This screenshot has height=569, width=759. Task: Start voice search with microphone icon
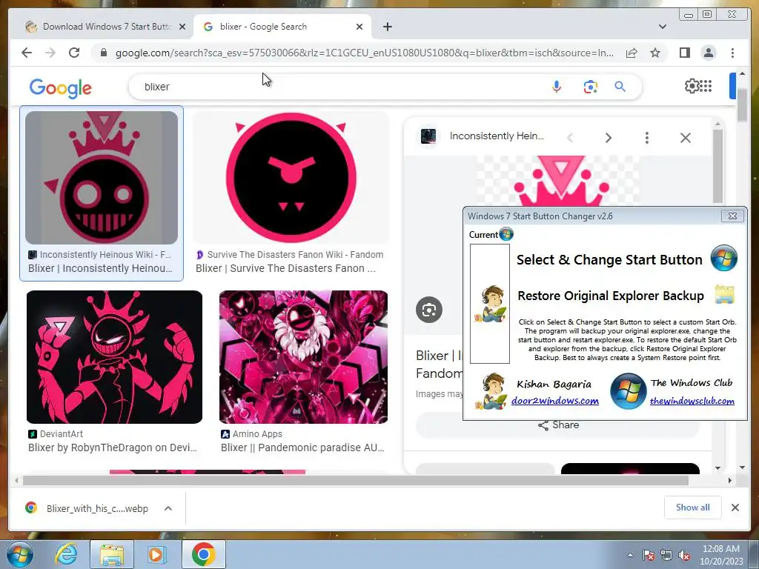tap(557, 87)
